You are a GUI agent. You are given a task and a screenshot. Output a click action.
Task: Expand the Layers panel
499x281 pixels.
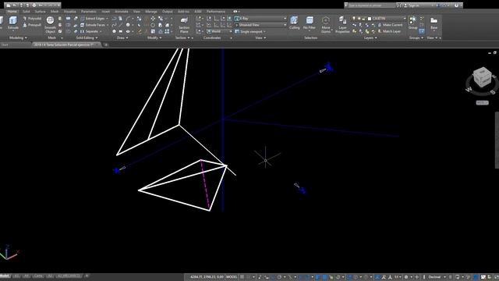(x=370, y=38)
